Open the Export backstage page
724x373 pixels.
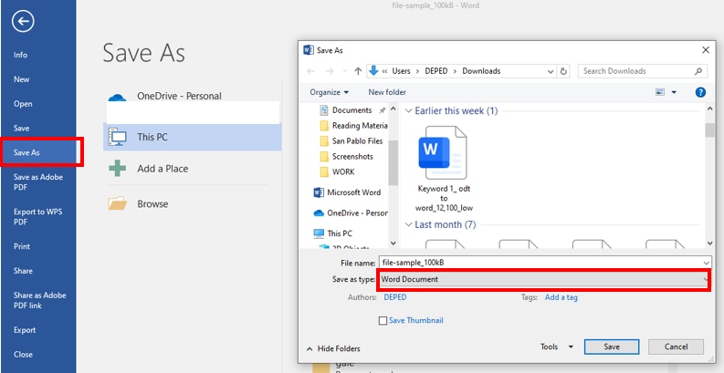[x=25, y=330]
